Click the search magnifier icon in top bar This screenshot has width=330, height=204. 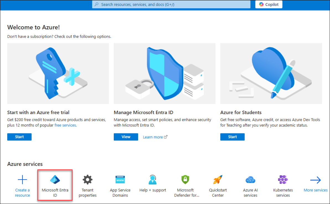[97, 4]
